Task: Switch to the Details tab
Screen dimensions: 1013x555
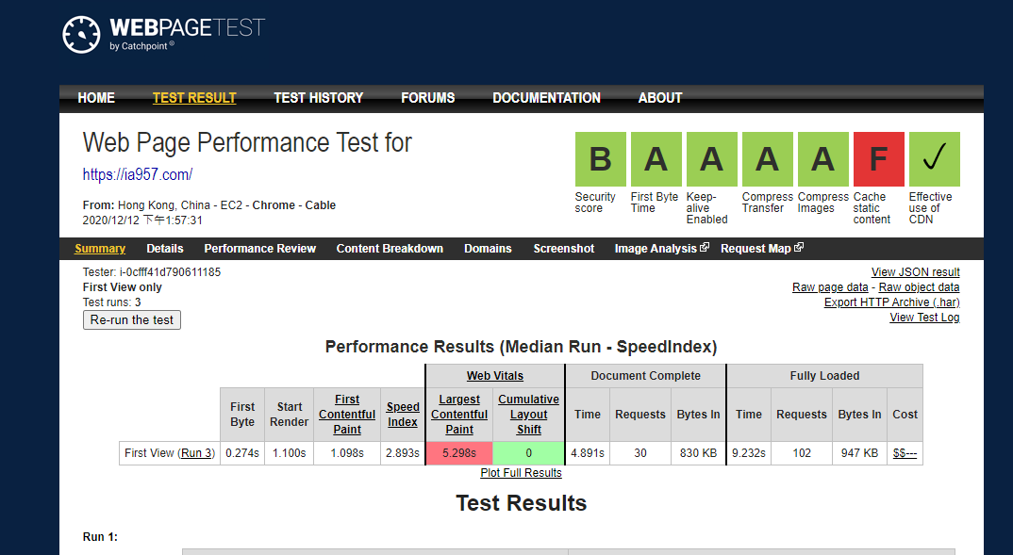Action: 165,249
